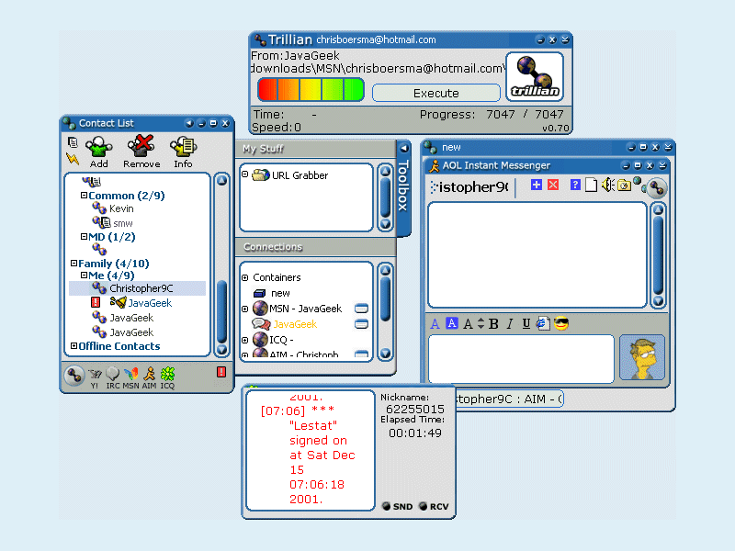Select contact Christopher9C
Screen dimensions: 735x551
pos(137,288)
